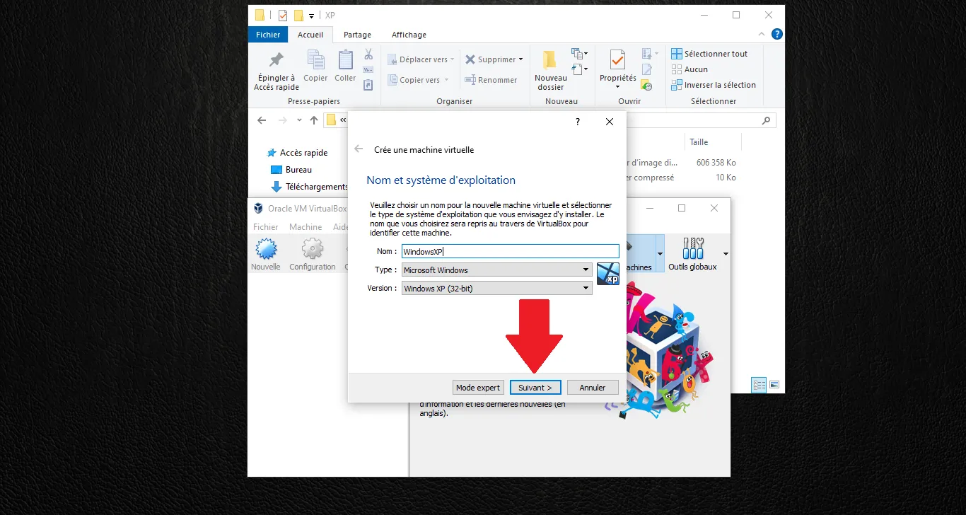
Task: Select the Nouvelle tool in VirtualBox
Action: (266, 253)
